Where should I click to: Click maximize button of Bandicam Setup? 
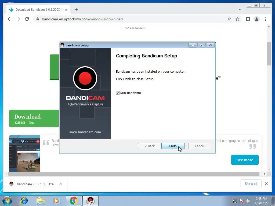pyautogui.click(x=201, y=45)
